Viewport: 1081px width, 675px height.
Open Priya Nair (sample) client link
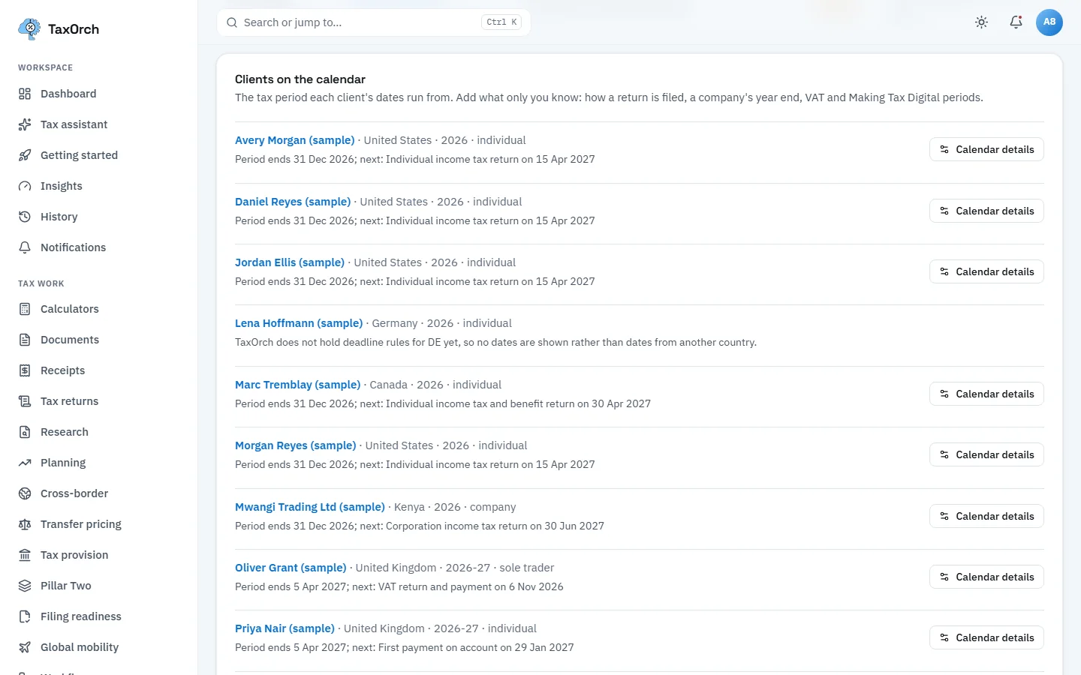tap(285, 628)
